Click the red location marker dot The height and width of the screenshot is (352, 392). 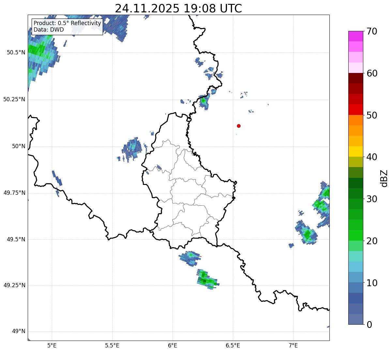coord(239,126)
